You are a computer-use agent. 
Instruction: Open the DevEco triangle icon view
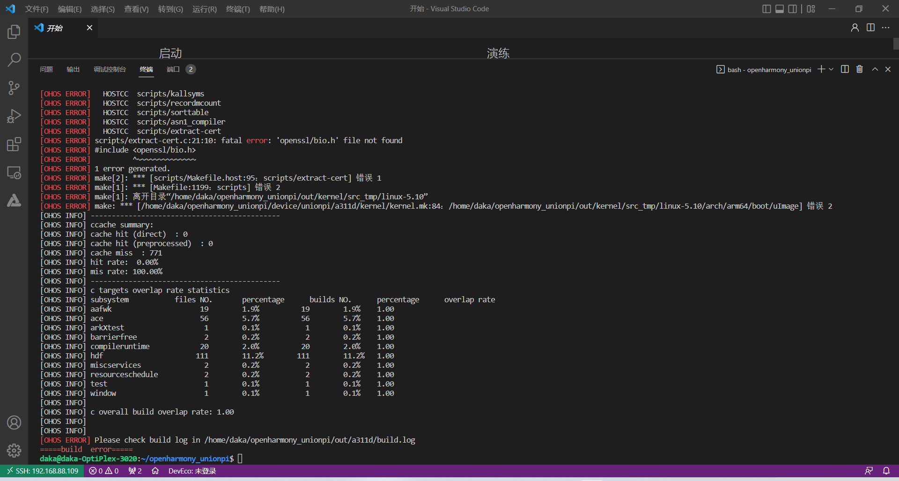[x=14, y=201]
